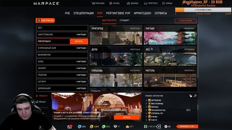Image resolution: width=232 pixels, height=130 pixels.
Task: Select the Доминация game mode
Action: pyautogui.click(x=62, y=88)
